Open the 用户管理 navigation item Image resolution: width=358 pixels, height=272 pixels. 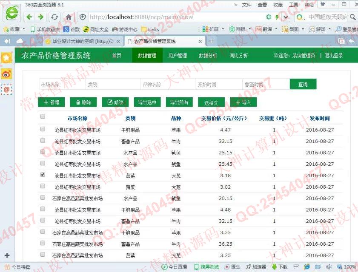pyautogui.click(x=178, y=55)
